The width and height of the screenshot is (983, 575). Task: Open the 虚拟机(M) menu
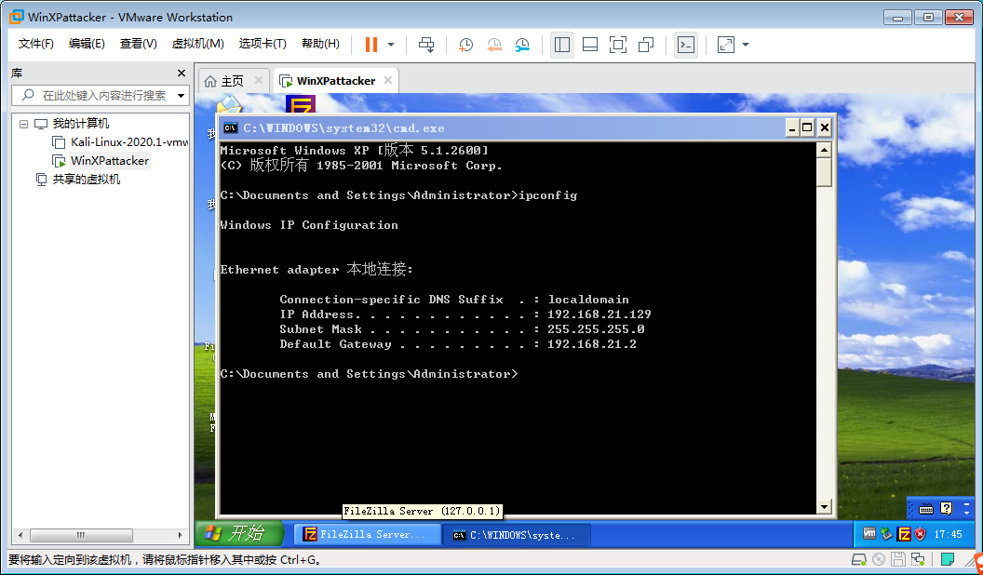[x=197, y=44]
